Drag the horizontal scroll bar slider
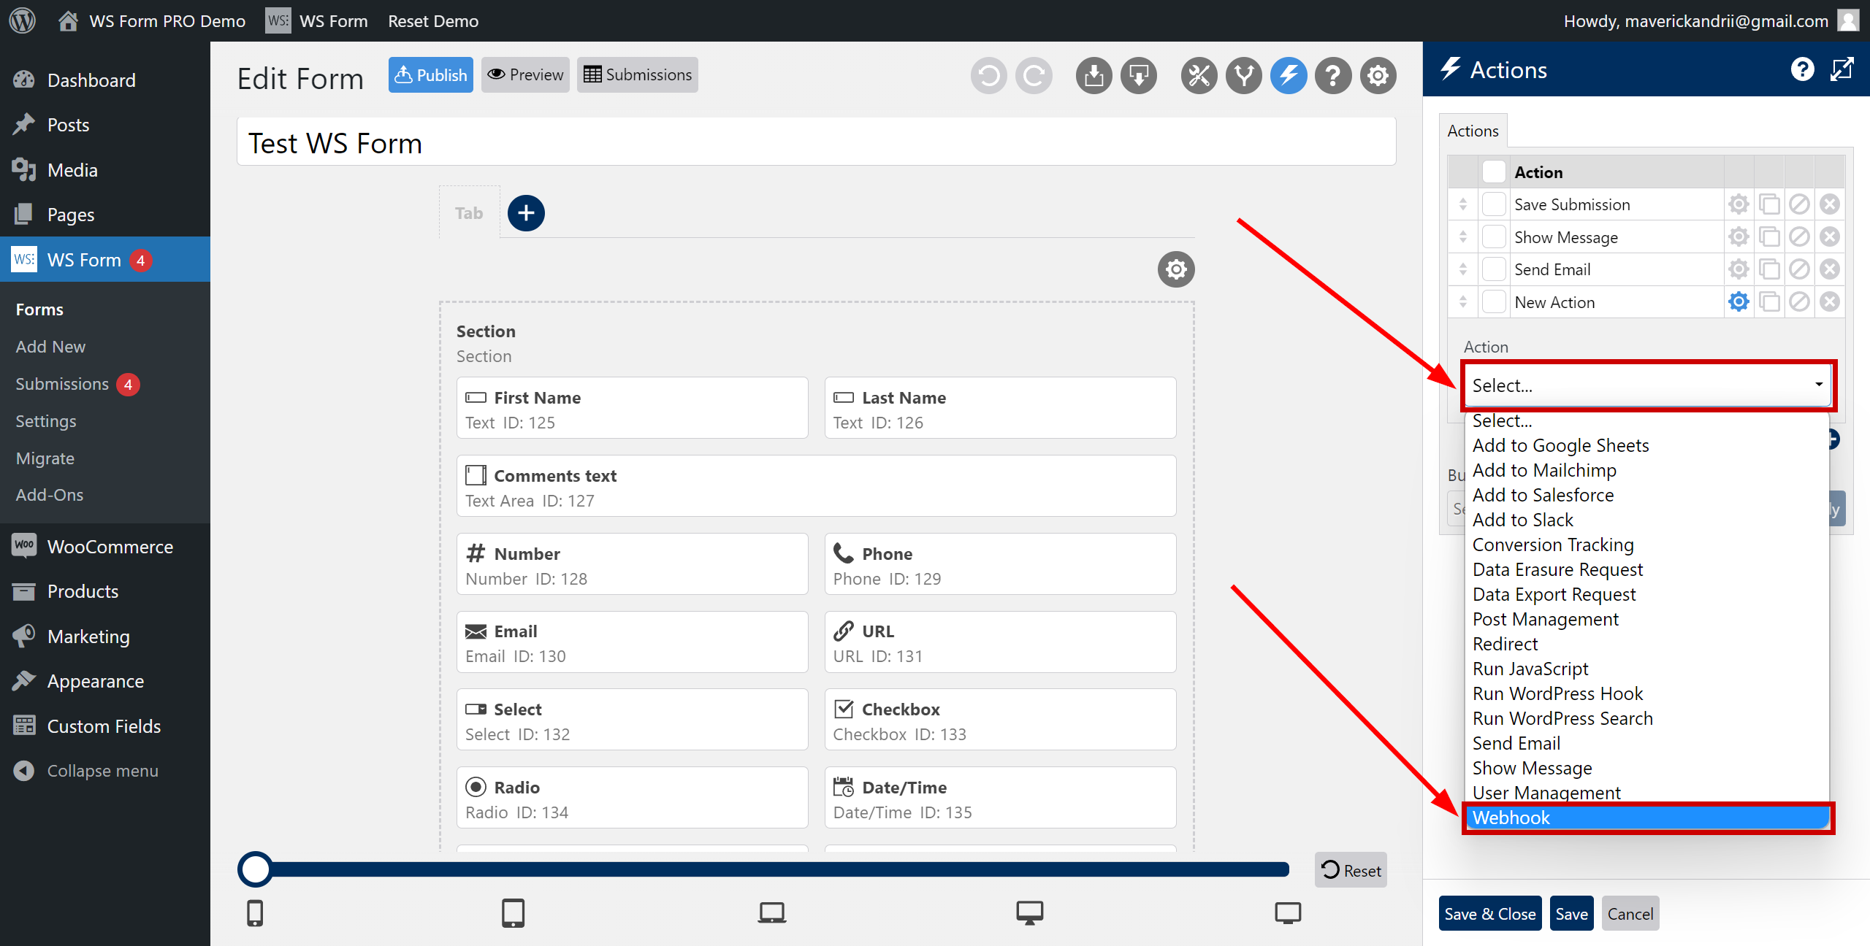This screenshot has height=946, width=1870. [259, 869]
